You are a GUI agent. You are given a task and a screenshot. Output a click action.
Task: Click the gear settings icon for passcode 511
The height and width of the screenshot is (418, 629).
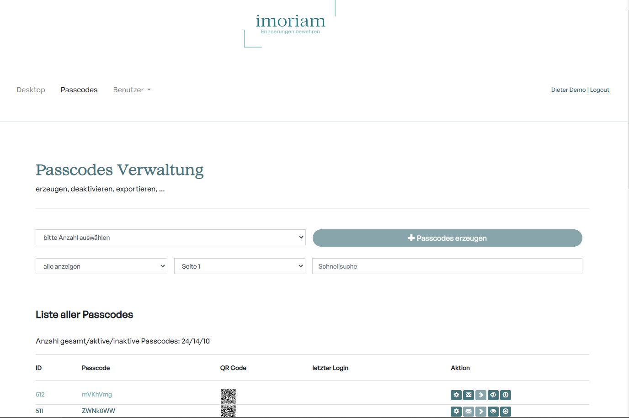pyautogui.click(x=456, y=411)
